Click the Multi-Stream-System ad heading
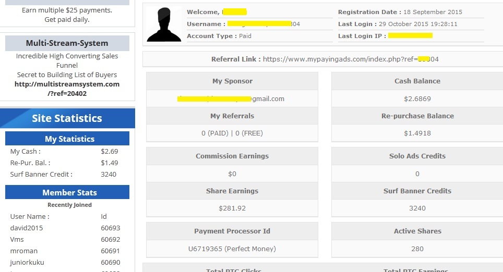The height and width of the screenshot is (272, 503). [x=67, y=43]
